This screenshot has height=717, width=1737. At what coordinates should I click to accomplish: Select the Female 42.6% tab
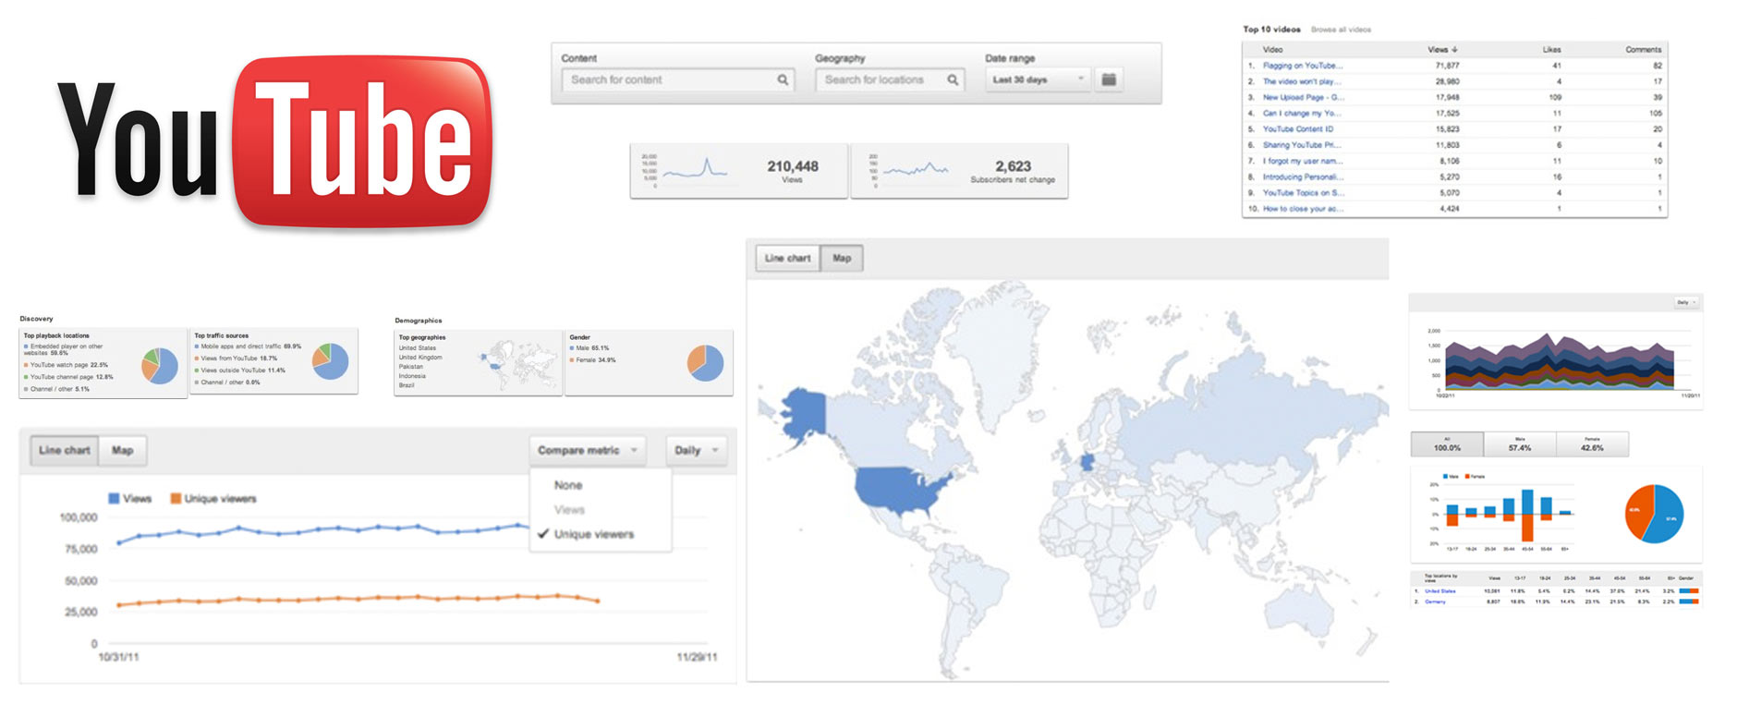tap(1592, 444)
